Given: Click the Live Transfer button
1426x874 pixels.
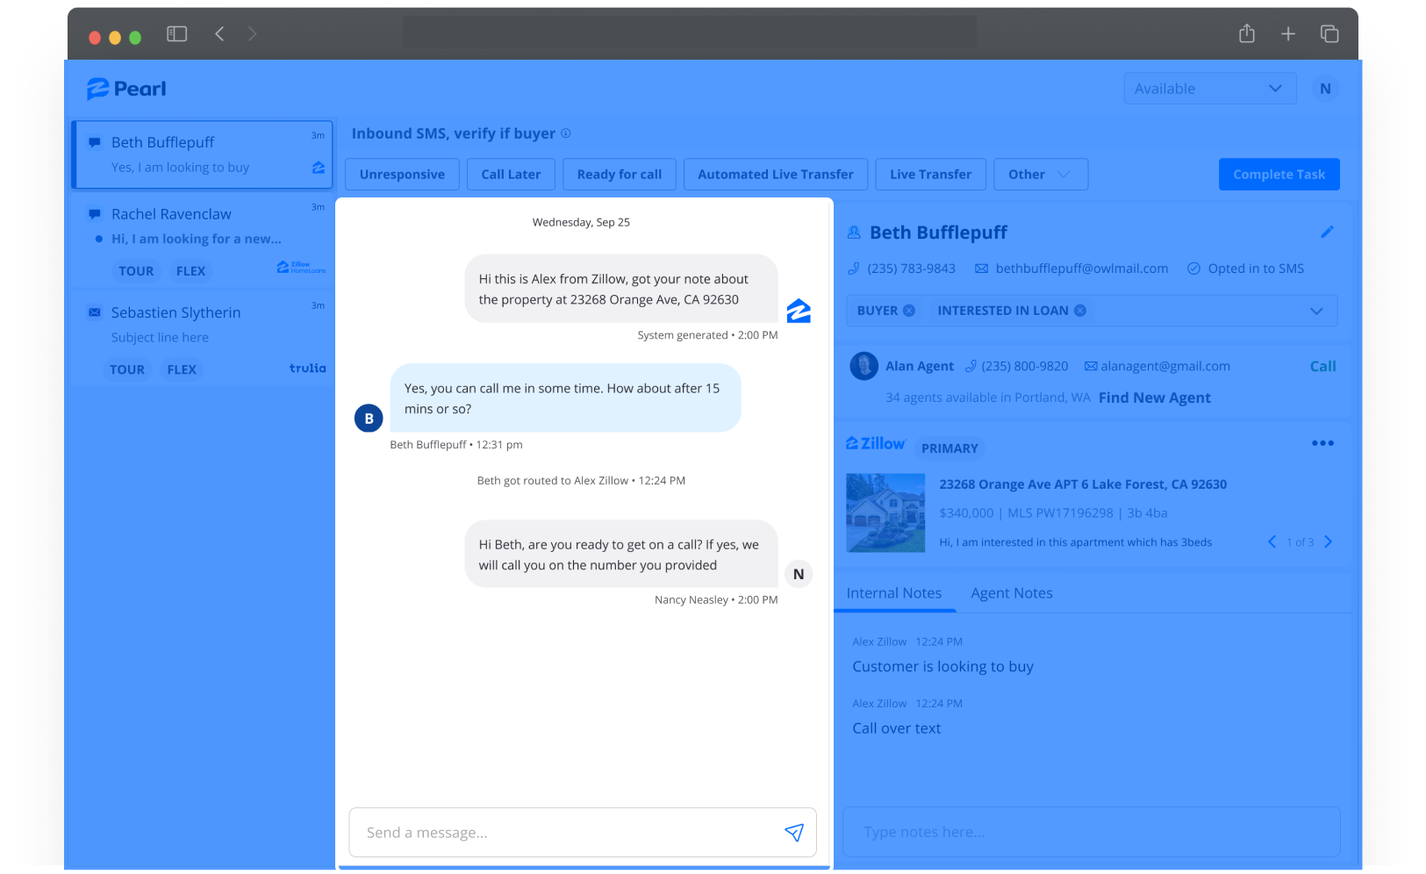Looking at the screenshot, I should (x=931, y=175).
